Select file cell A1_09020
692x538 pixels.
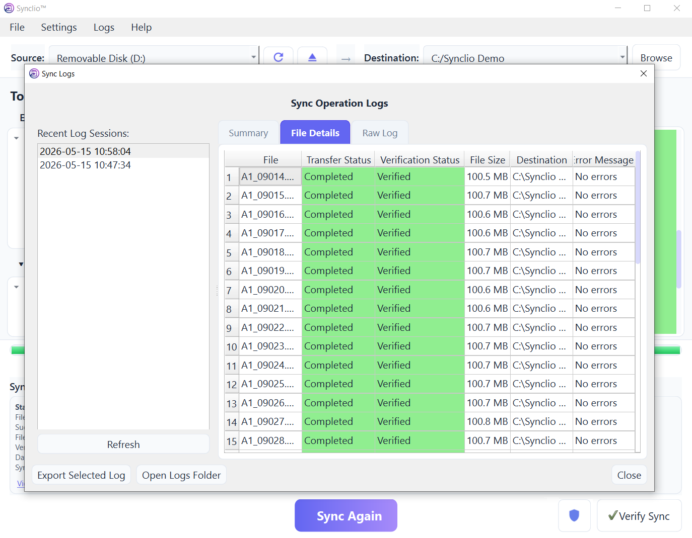tap(270, 290)
